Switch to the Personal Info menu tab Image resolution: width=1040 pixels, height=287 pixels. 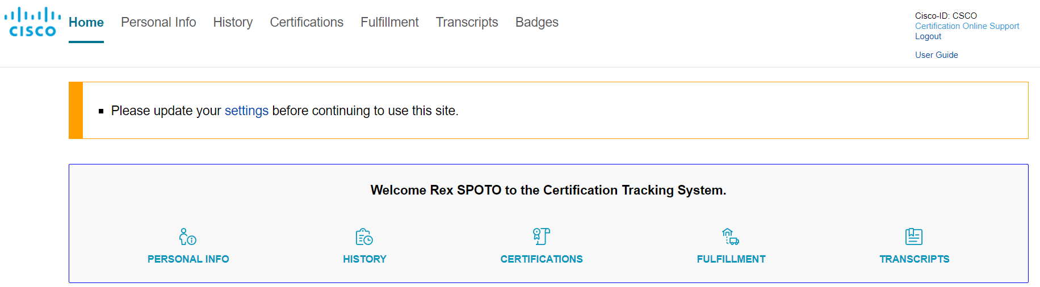pos(158,22)
